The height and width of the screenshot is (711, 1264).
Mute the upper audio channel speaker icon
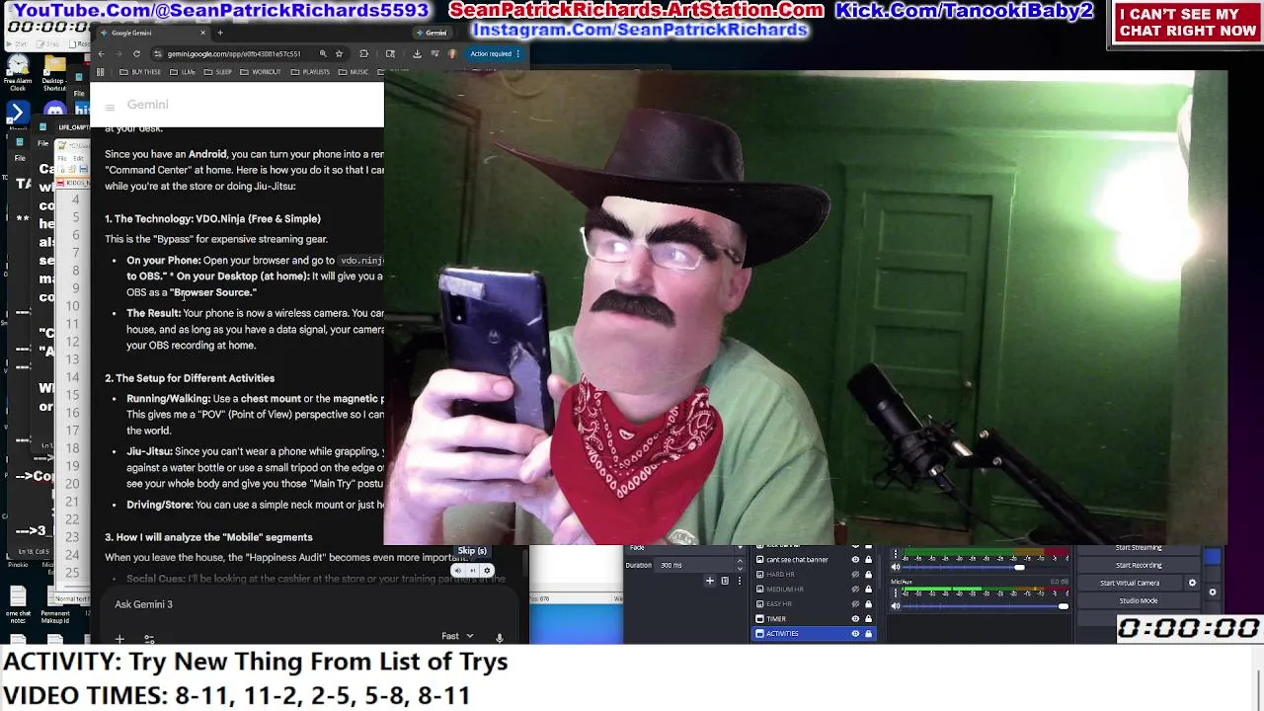click(x=896, y=567)
